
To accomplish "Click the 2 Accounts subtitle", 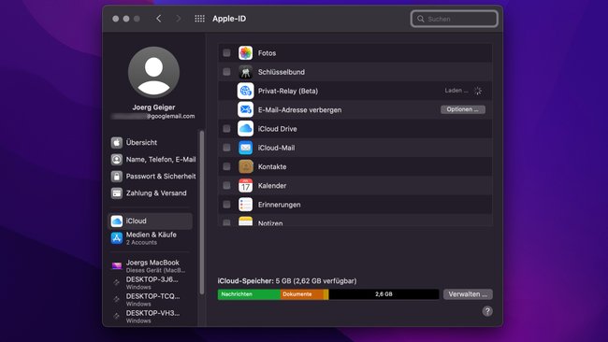I will click(141, 242).
